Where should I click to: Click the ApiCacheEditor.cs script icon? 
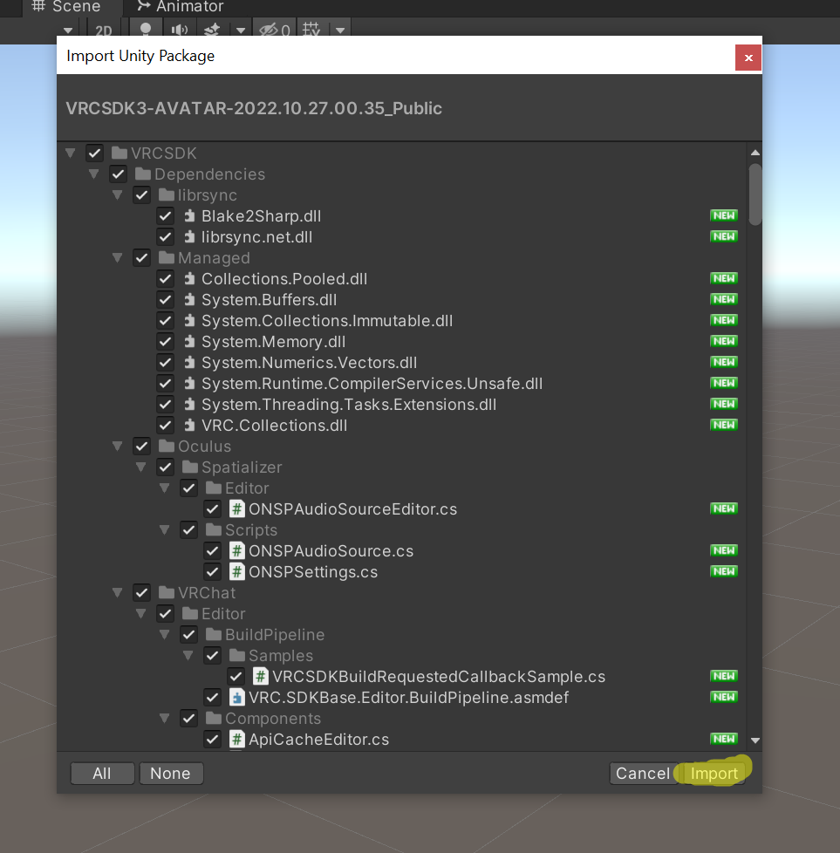[236, 740]
